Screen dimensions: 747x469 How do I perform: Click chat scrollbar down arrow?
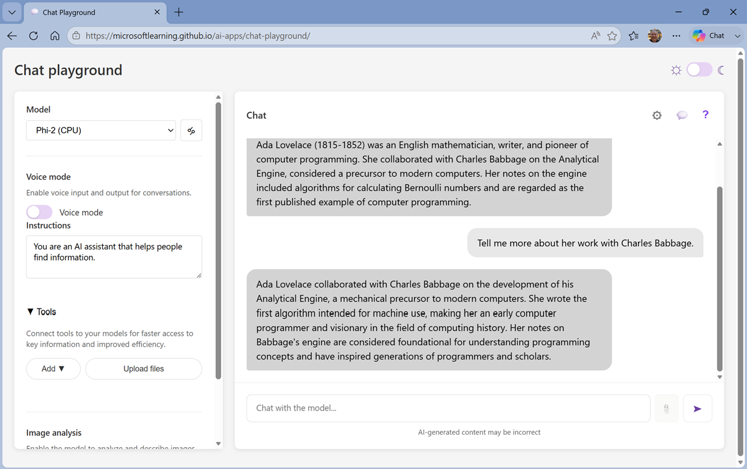click(720, 377)
